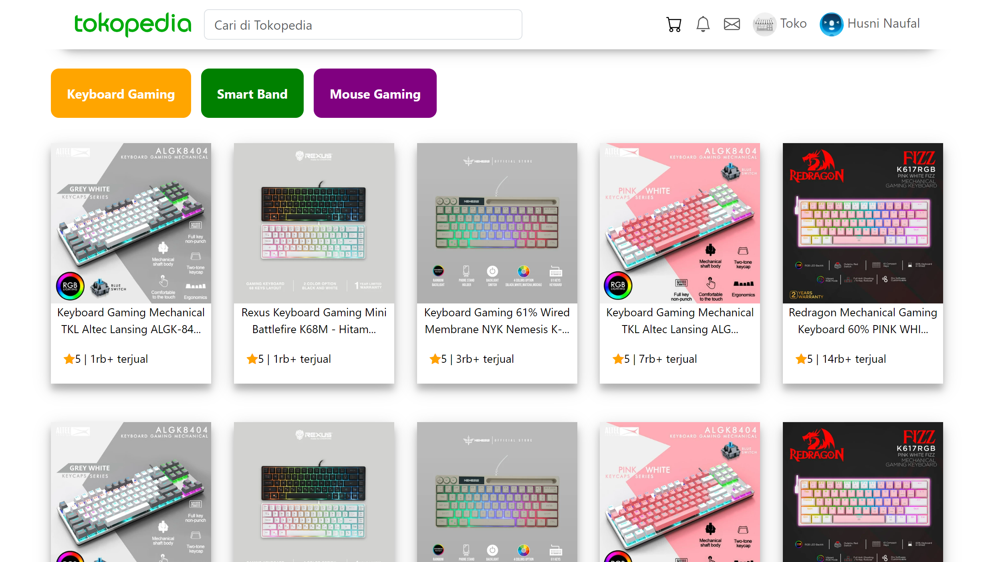Open the shopping cart icon
Screen dimensions: 994x562
click(x=674, y=24)
